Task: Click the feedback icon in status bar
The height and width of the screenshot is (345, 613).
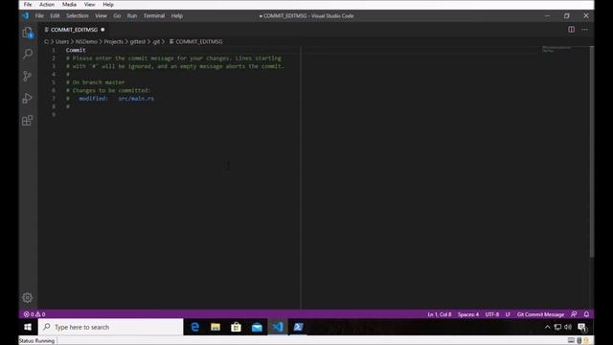Action: 574,314
